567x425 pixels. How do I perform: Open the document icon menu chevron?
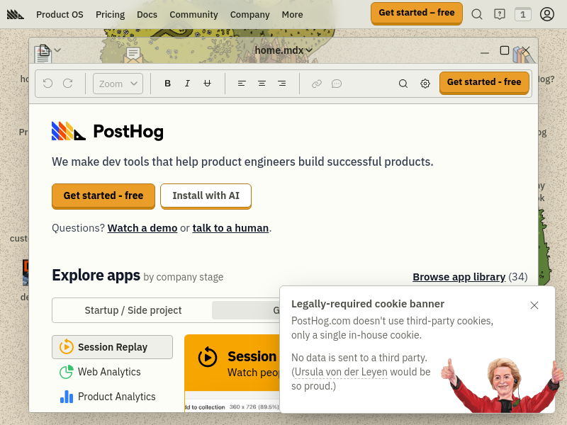coord(57,50)
